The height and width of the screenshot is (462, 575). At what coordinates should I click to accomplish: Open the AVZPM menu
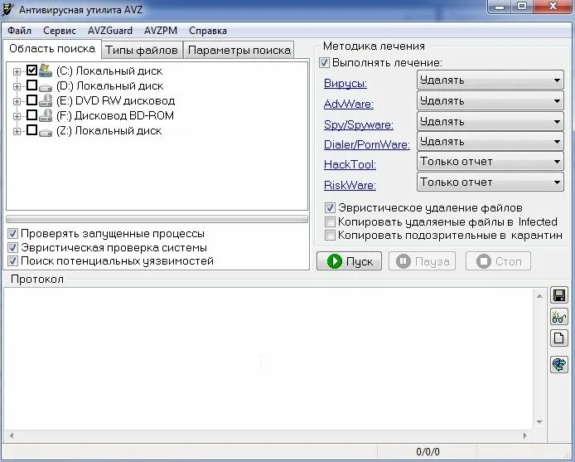[x=161, y=31]
